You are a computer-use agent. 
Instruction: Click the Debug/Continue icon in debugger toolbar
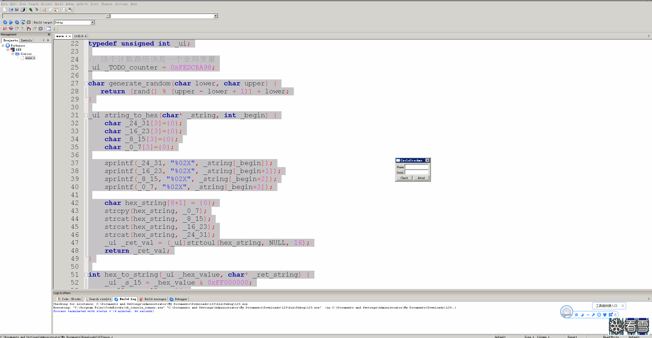tap(5, 29)
